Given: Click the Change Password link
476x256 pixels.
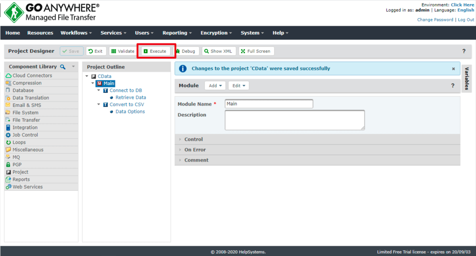Looking at the screenshot, I should click(435, 20).
